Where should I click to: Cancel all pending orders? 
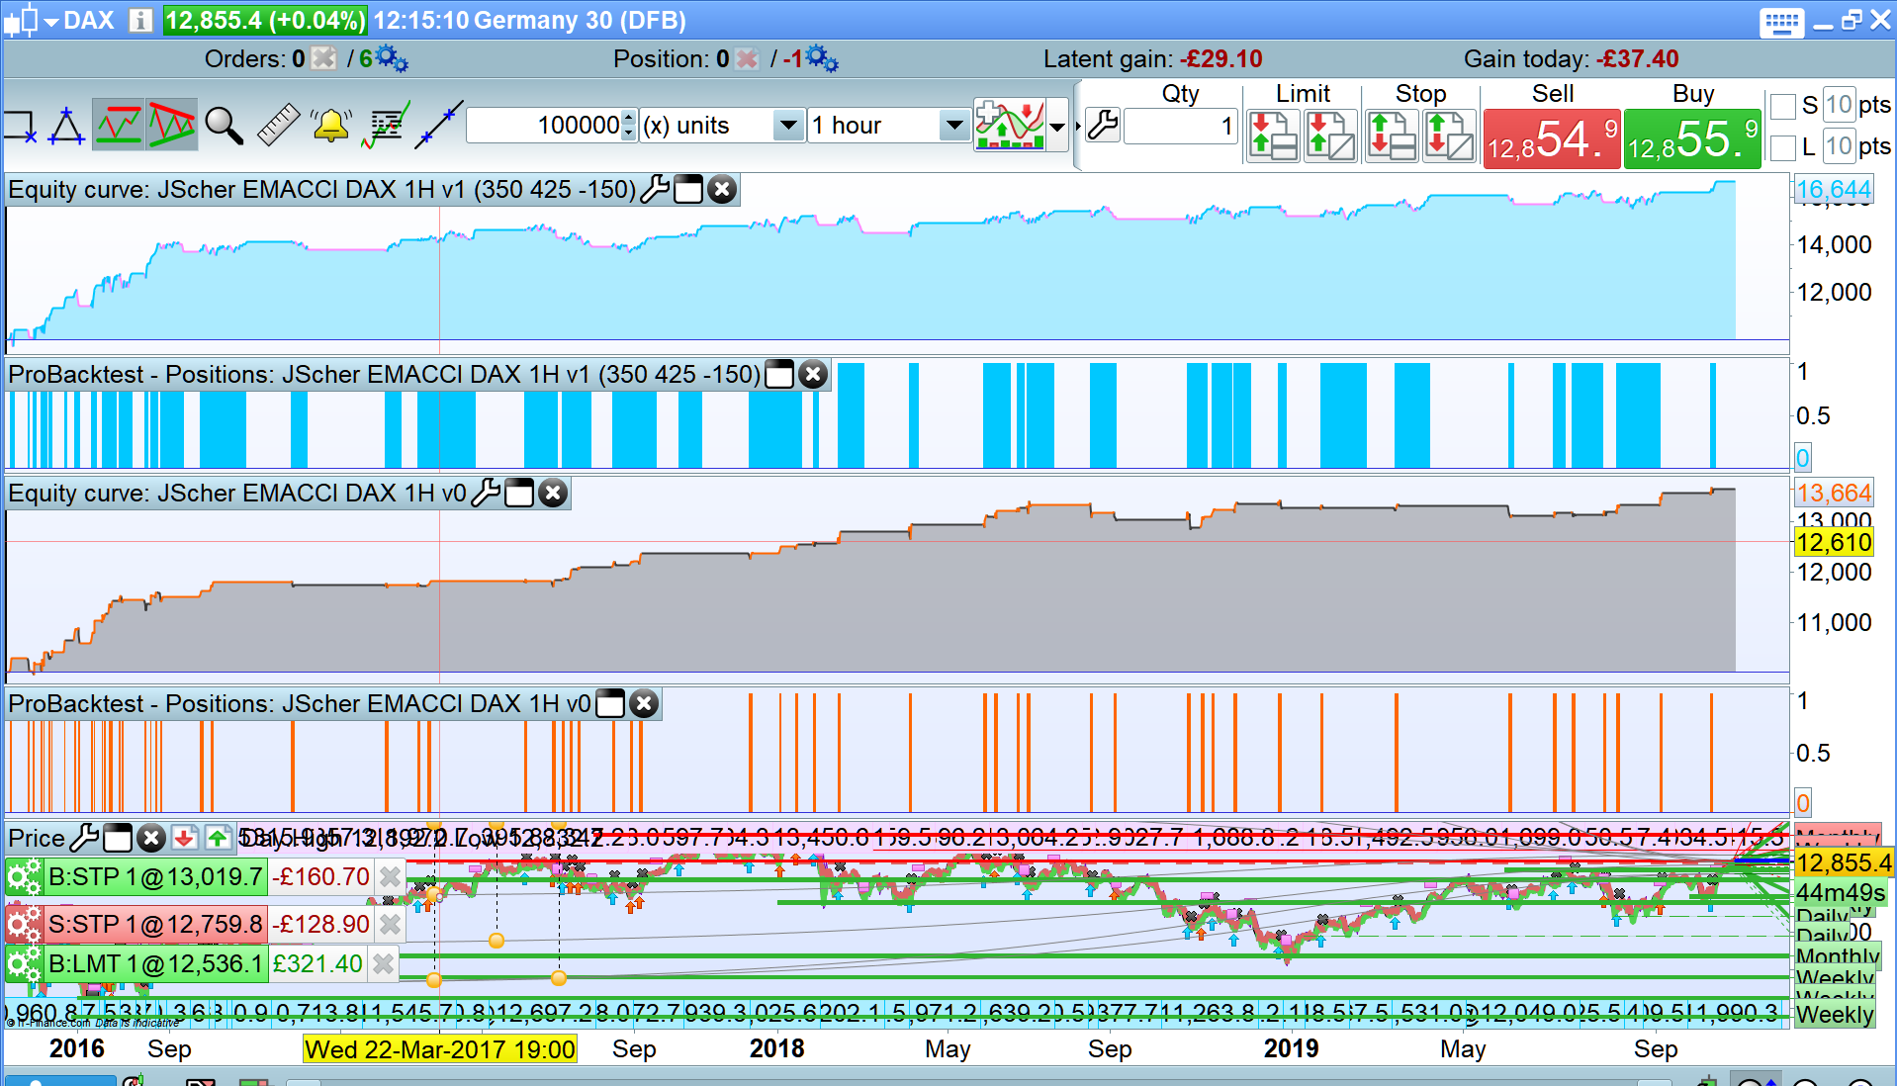(x=323, y=59)
